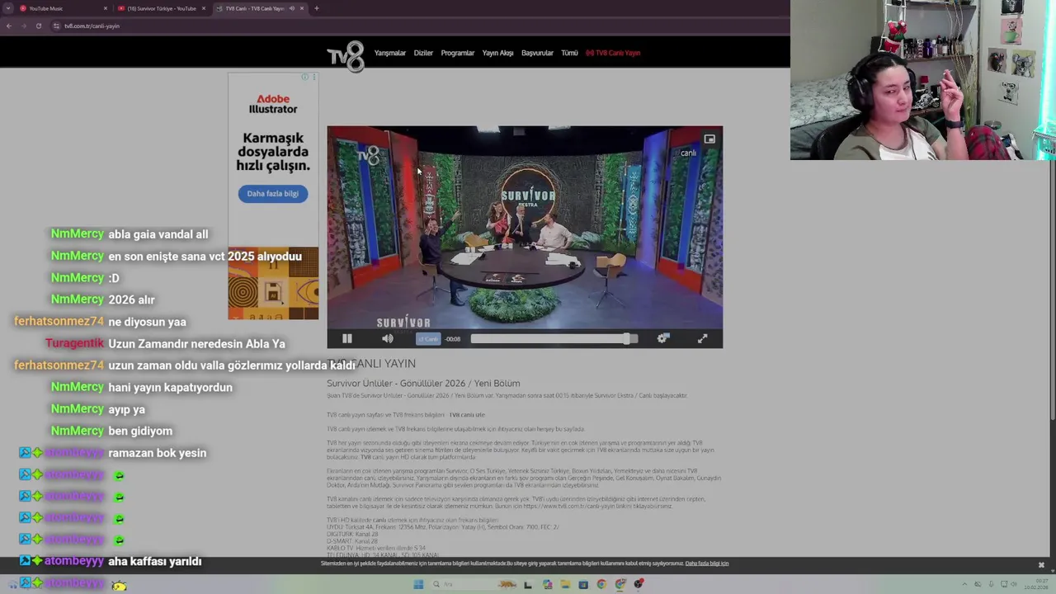Screen dimensions: 1056x594
Task: Activate picture-in-picture icon on the video
Action: (x=709, y=139)
